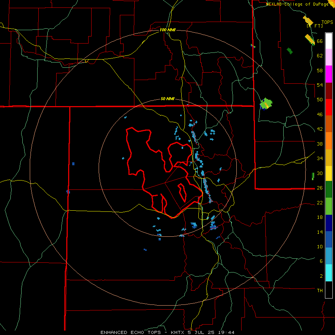Pick the dark maroon legend band
The width and height of the screenshot is (335, 335).
point(329,91)
